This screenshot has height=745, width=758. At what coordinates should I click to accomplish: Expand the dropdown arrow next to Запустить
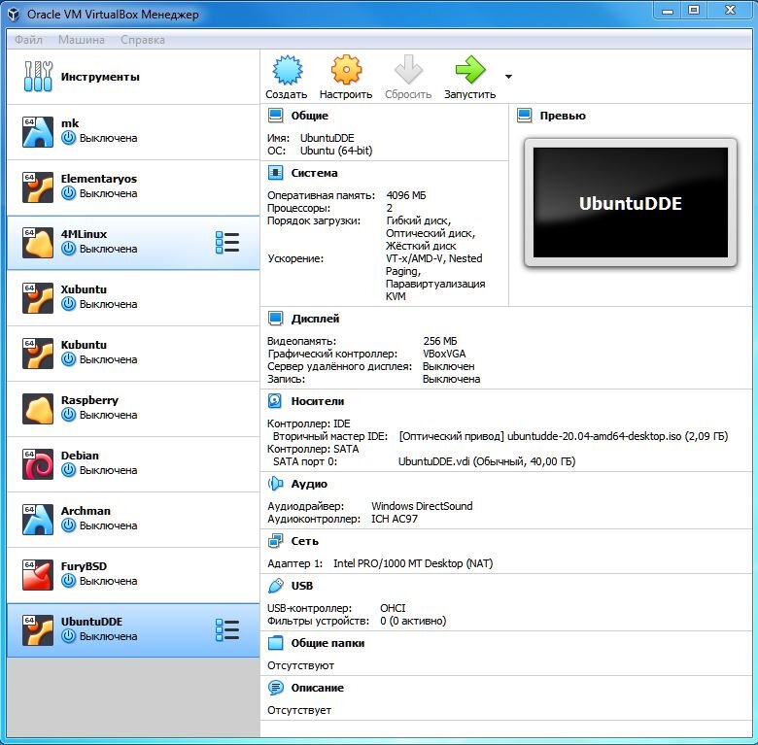pos(508,77)
